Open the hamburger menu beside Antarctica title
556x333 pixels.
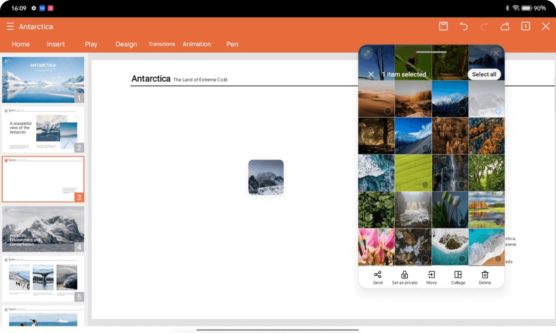click(10, 26)
